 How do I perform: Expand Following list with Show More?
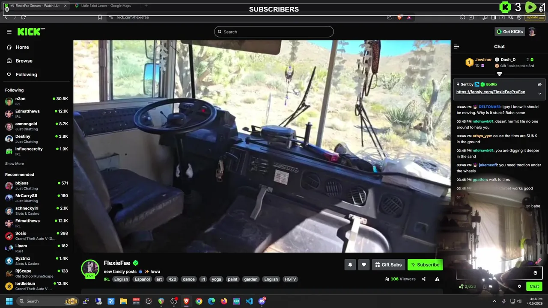(15, 164)
